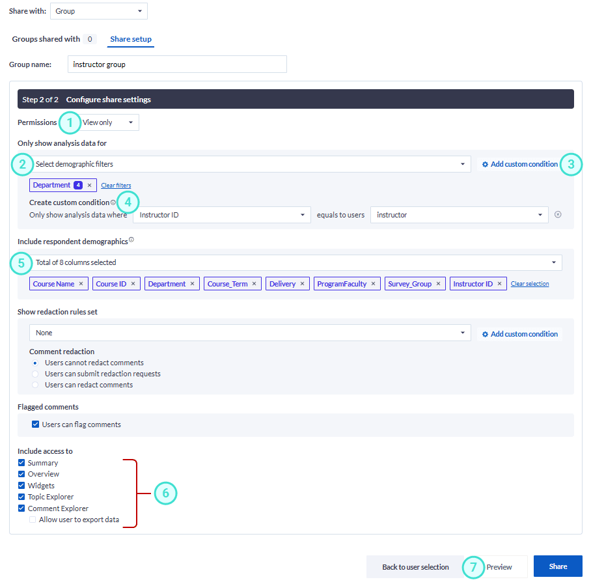Remove the Instructor ID column chip
Image resolution: width=591 pixels, height=584 pixels.
(499, 283)
